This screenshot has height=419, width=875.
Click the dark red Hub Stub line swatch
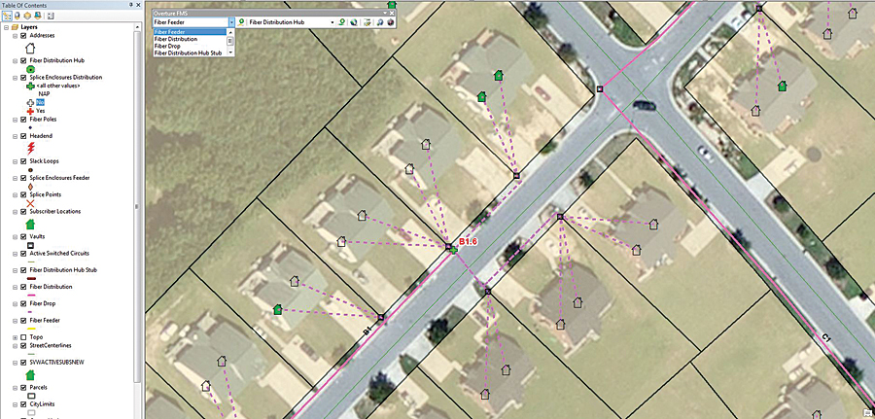(31, 278)
